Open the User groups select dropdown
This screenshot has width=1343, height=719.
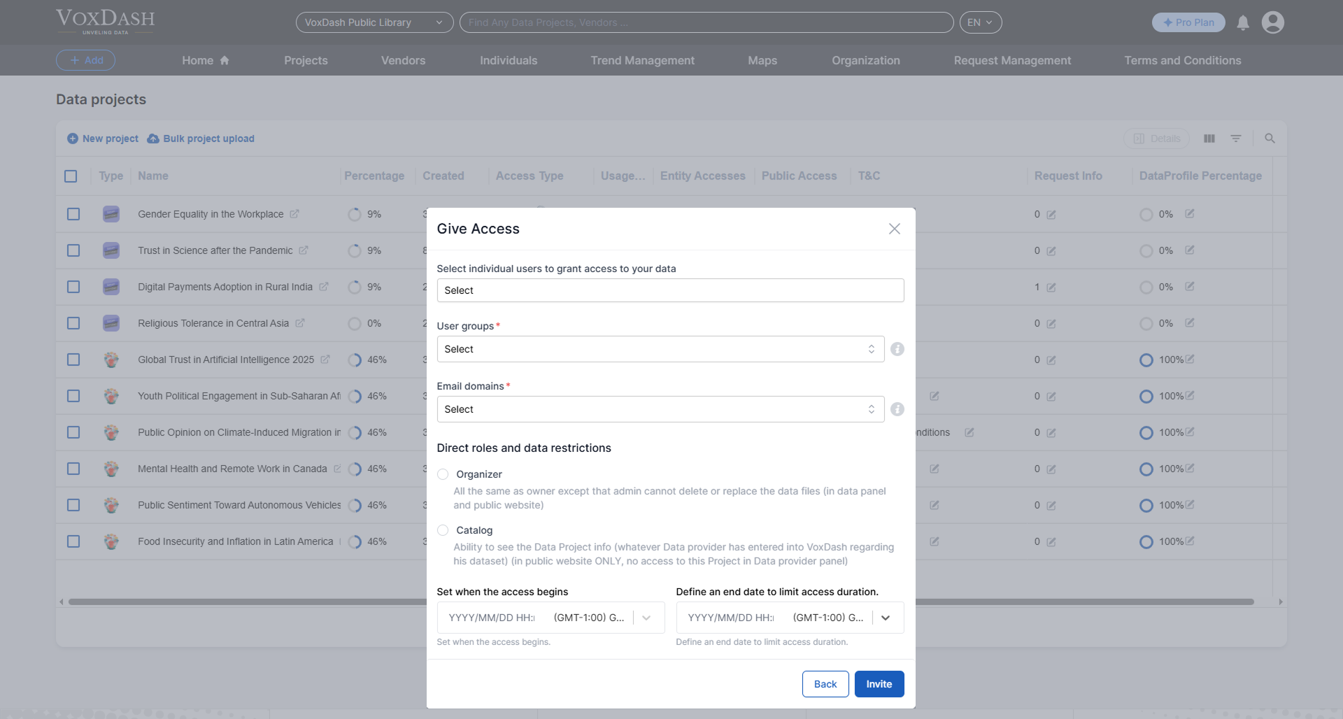point(660,349)
